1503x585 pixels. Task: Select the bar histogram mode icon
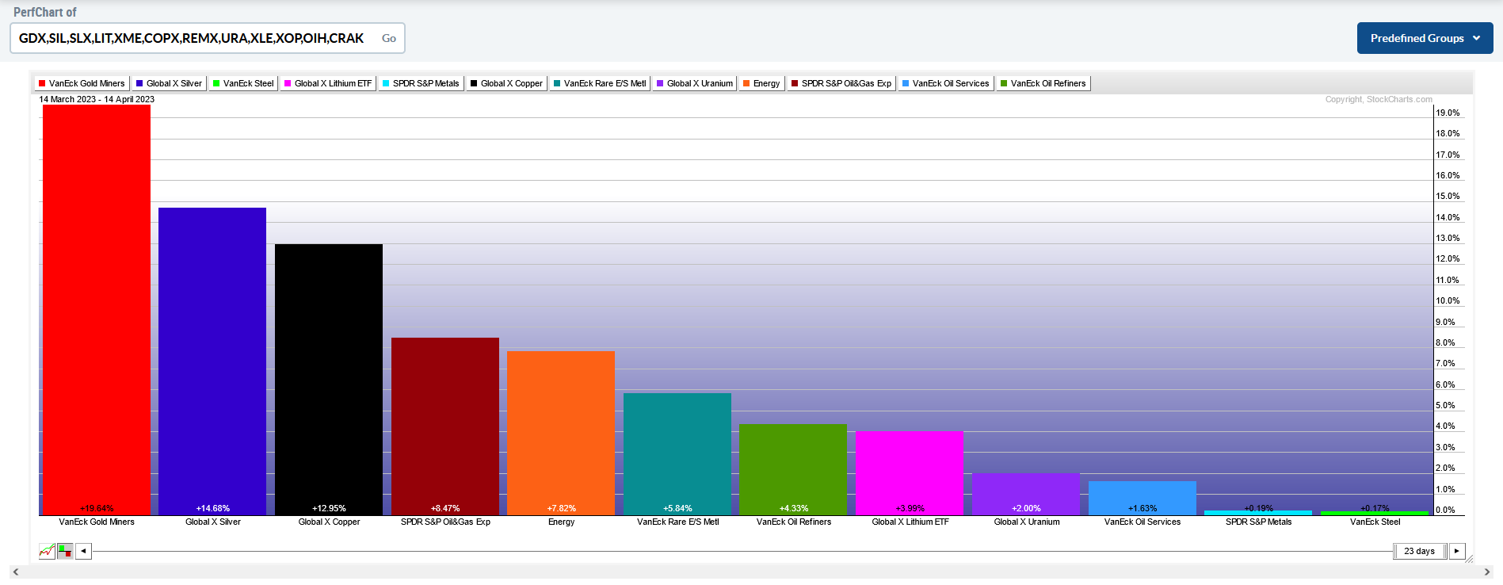(x=65, y=551)
